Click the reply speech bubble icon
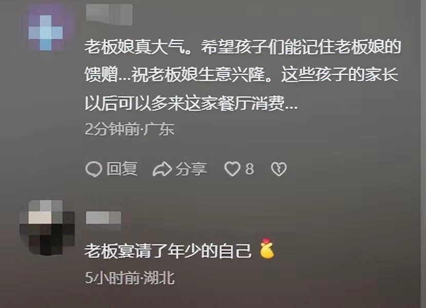The height and width of the screenshot is (308, 426). (94, 169)
